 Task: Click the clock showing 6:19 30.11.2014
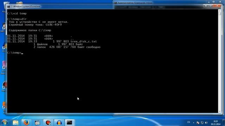tap(216, 123)
